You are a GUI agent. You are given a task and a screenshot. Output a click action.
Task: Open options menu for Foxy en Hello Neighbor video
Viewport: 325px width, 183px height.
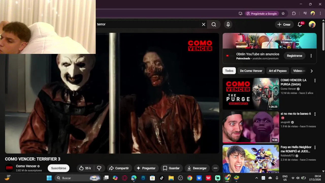click(315, 147)
